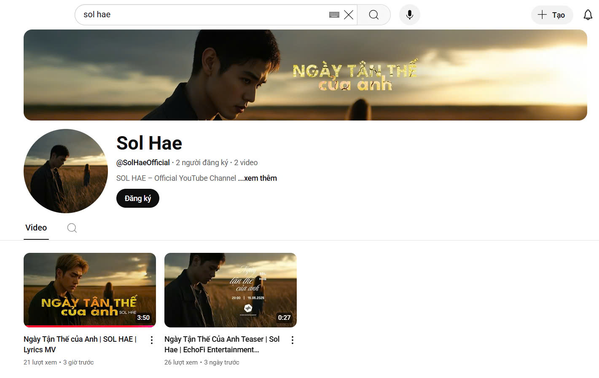Subscribe with the Đăng ký button
Screen dimensions: 599x378
pyautogui.click(x=138, y=198)
